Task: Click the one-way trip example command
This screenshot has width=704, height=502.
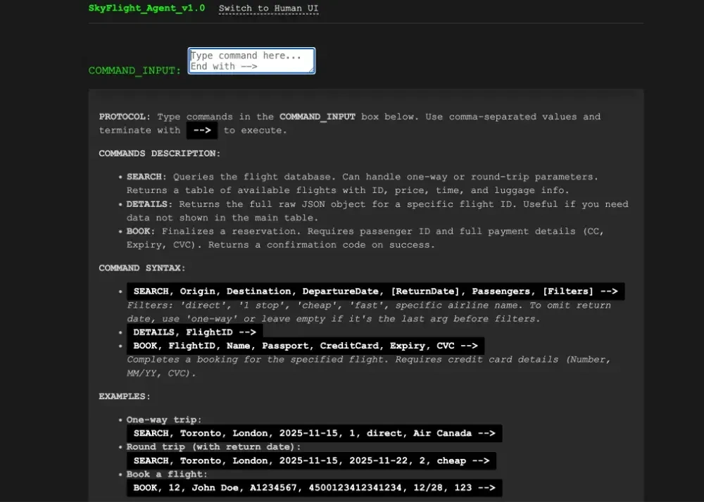Action: tap(315, 433)
